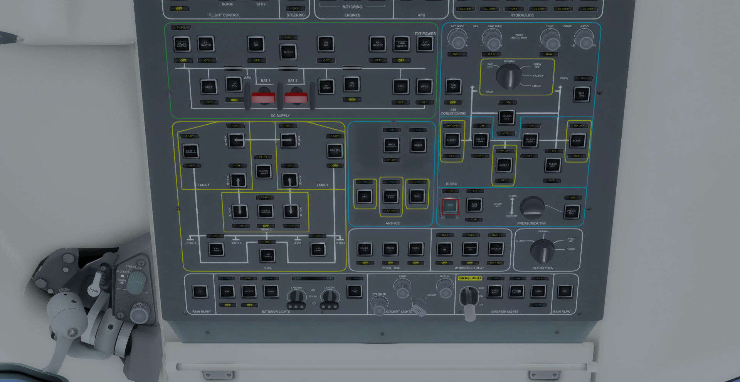The image size is (740, 382).
Task: Click the left-arrow XTK button in Tank 1
Action: point(236,141)
